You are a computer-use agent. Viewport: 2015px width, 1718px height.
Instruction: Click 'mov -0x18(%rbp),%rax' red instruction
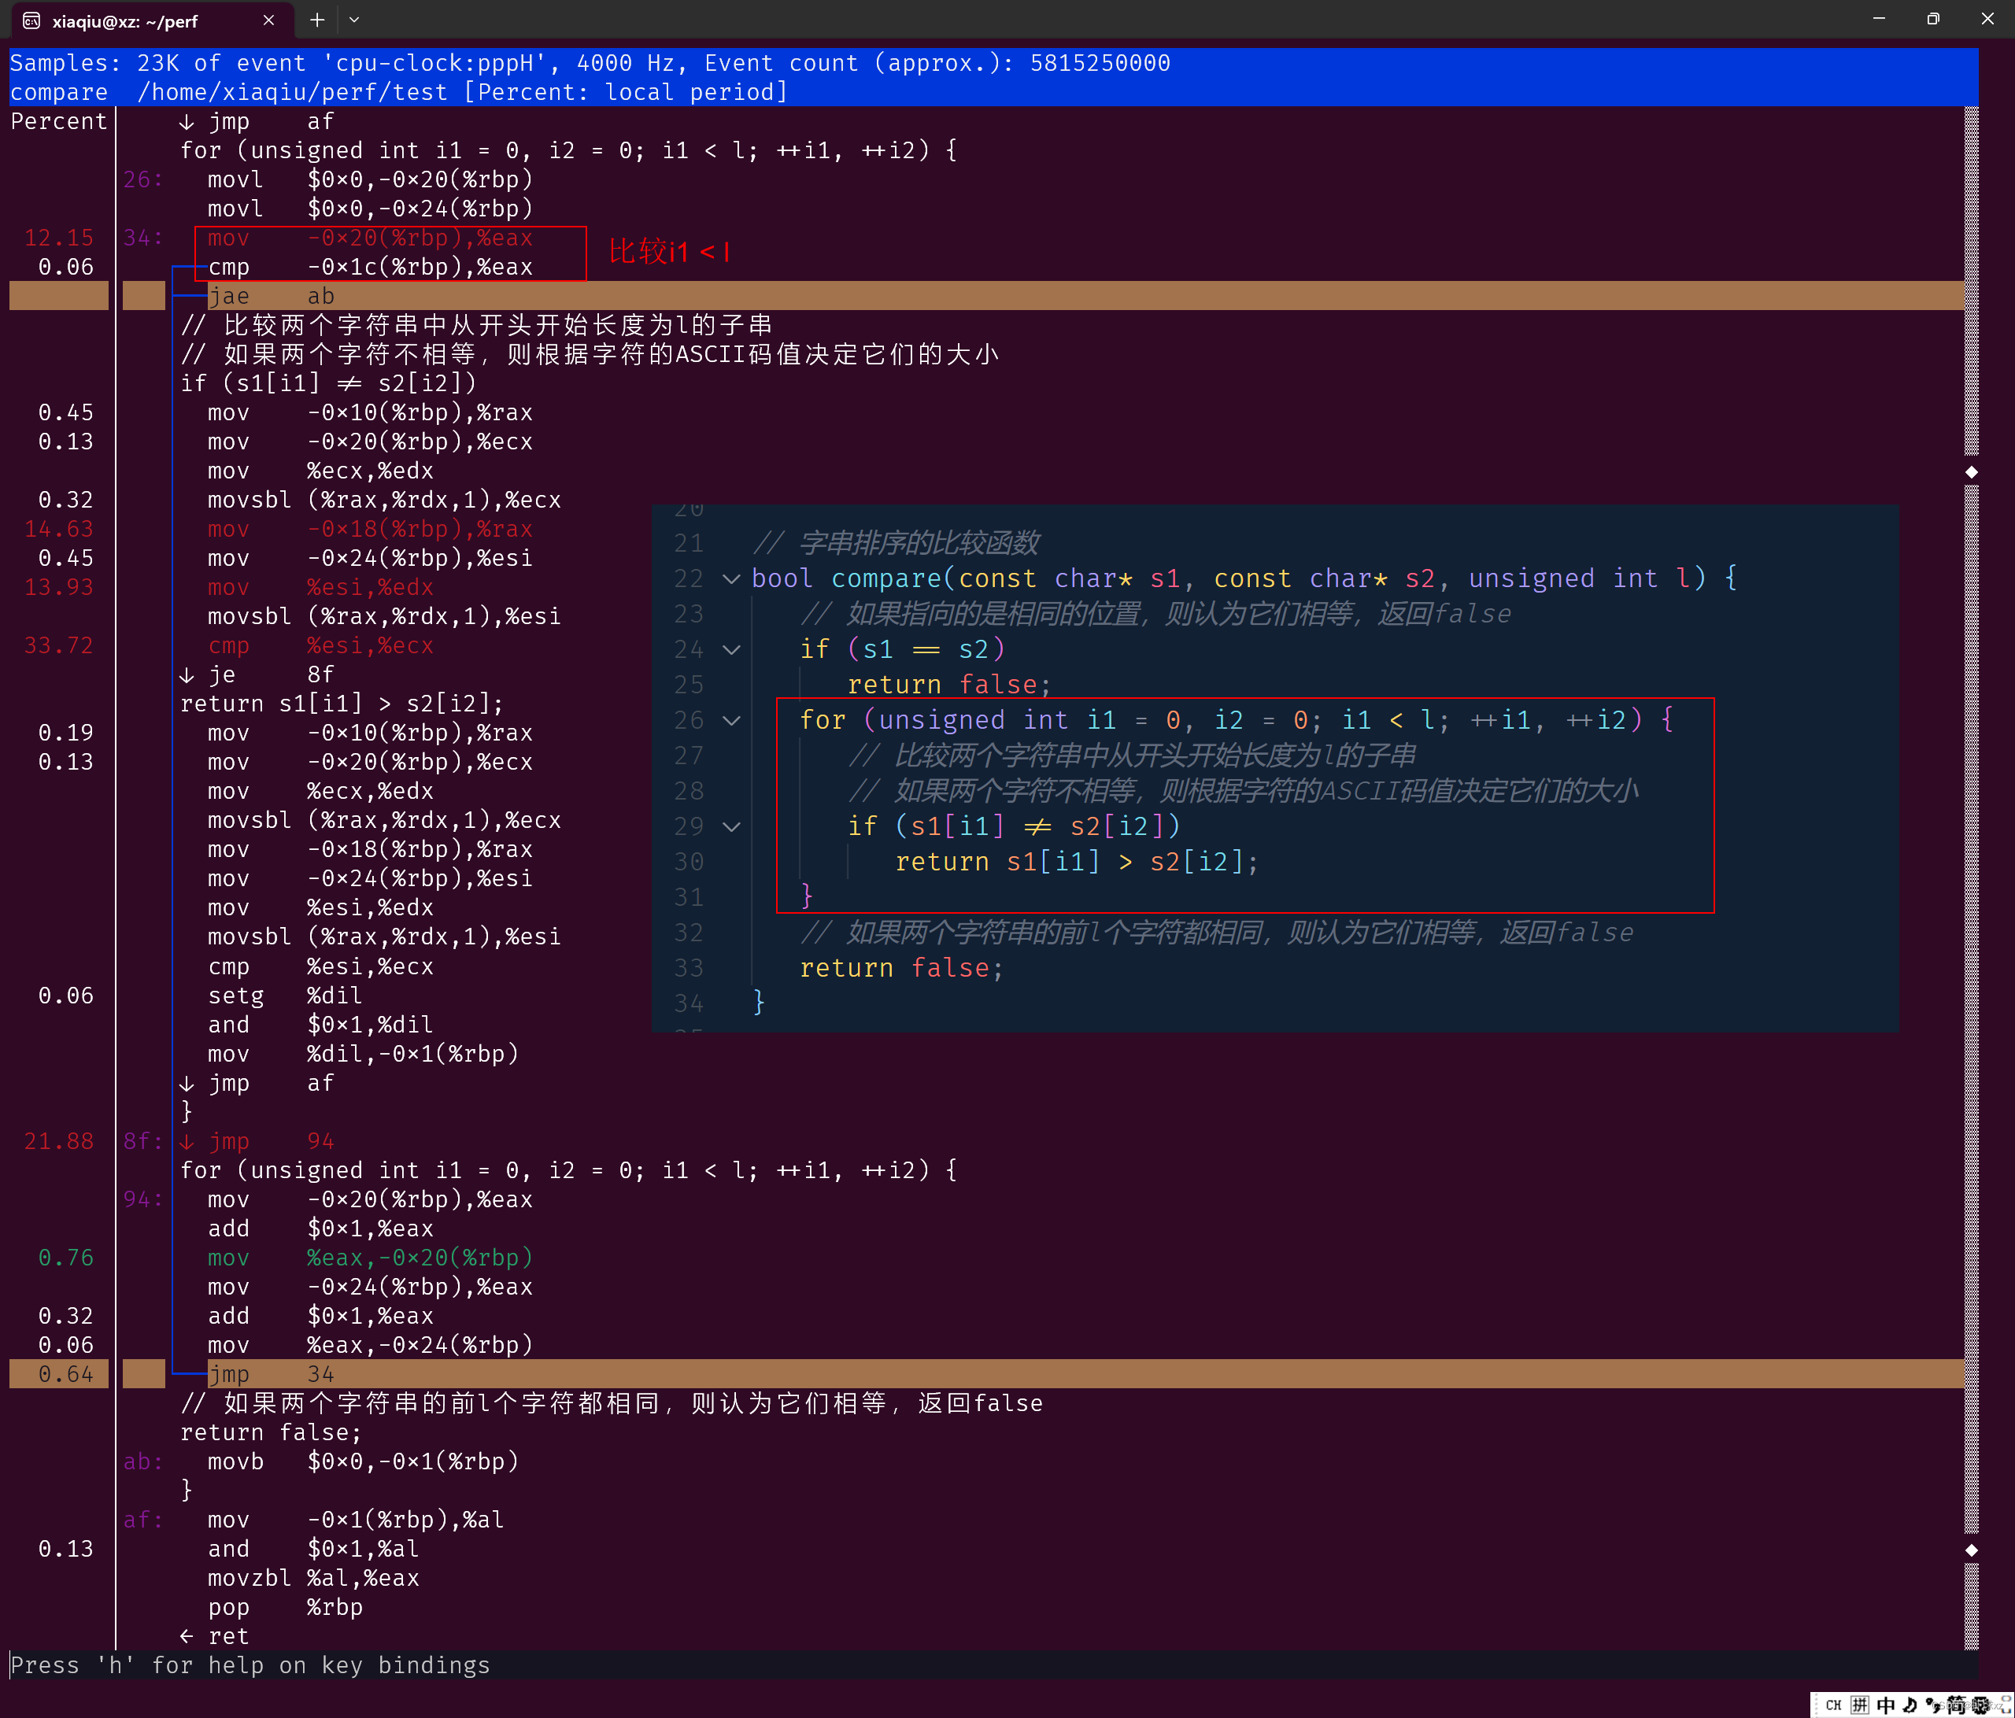369,529
